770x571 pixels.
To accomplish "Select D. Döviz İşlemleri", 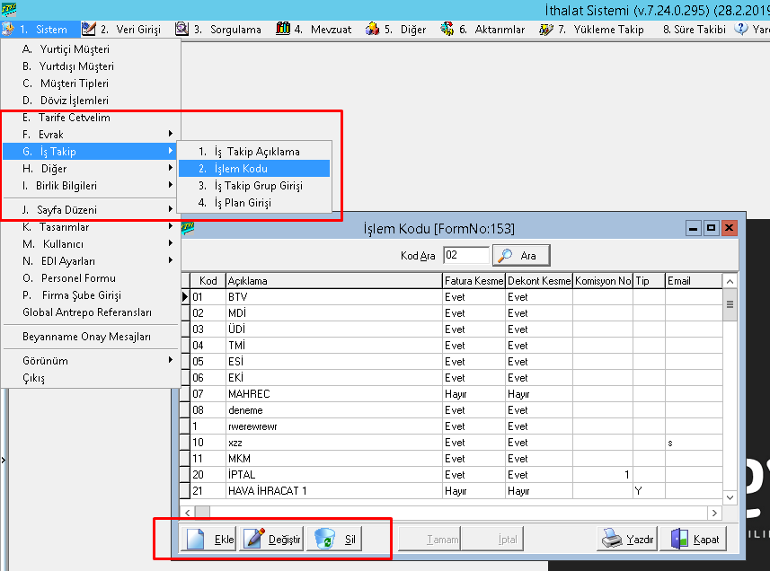I will pyautogui.click(x=92, y=101).
